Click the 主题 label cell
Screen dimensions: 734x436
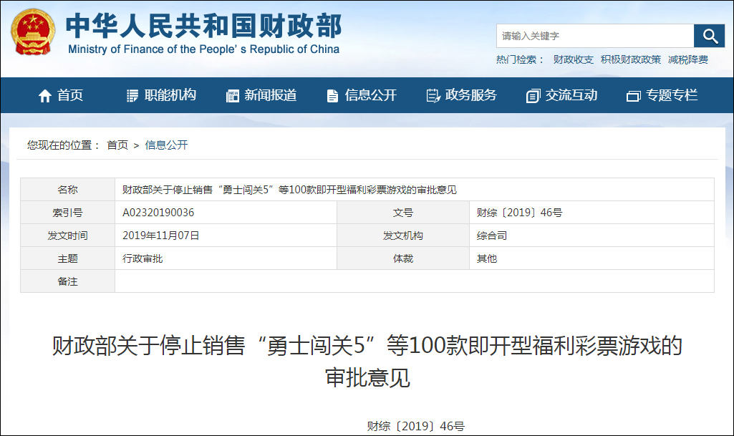click(x=67, y=258)
